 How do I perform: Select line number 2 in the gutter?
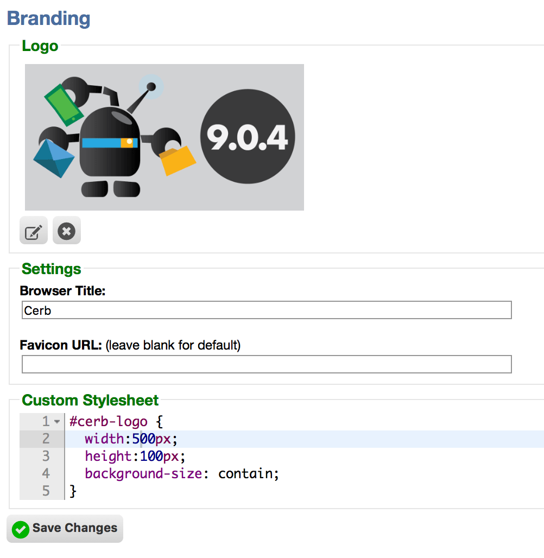(46, 439)
